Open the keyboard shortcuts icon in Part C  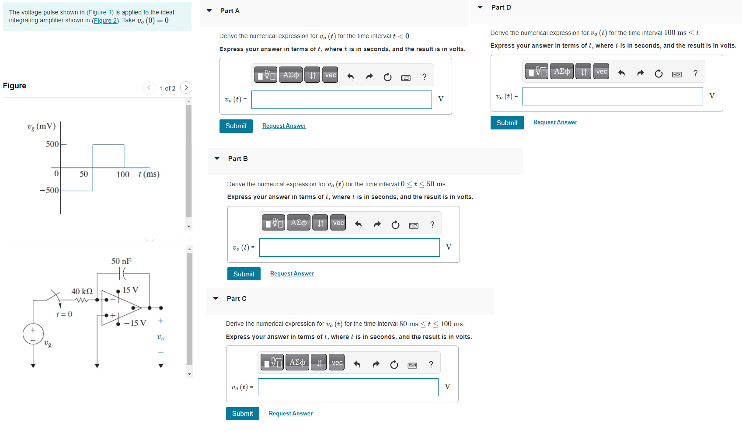(412, 364)
